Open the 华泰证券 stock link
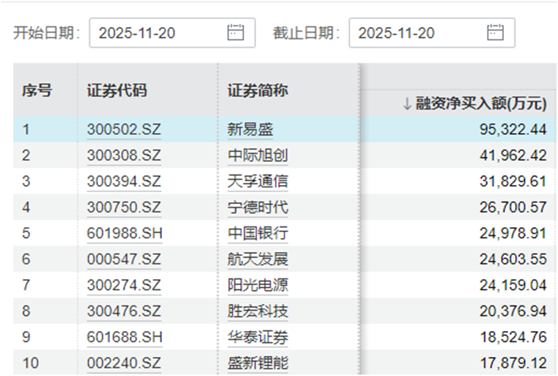The width and height of the screenshot is (558, 376). point(258,337)
